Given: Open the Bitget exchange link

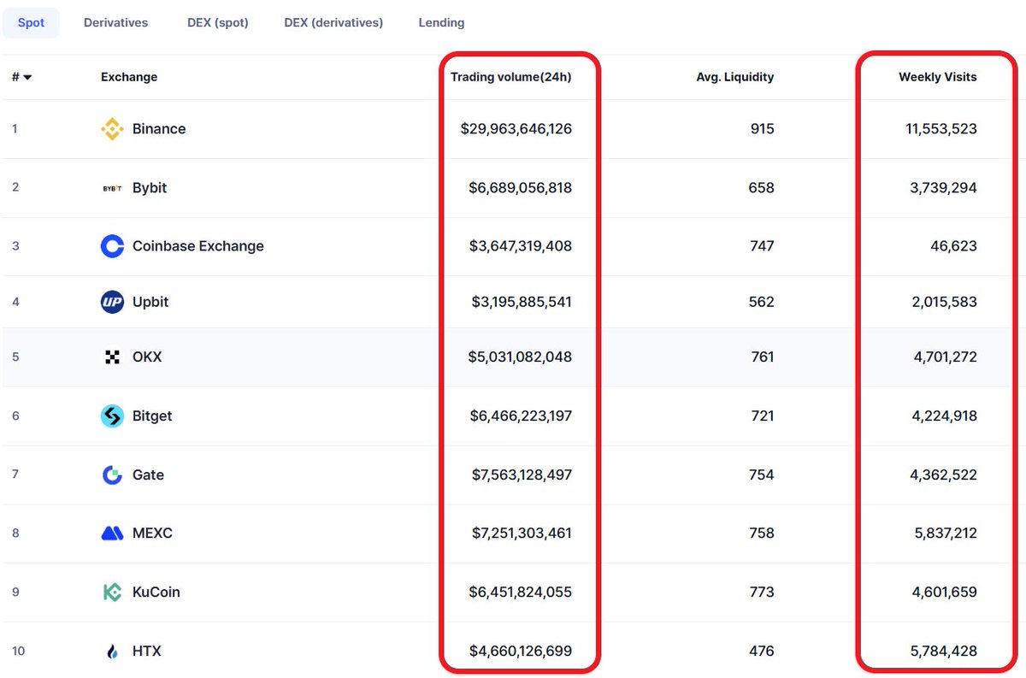Looking at the screenshot, I should 152,416.
